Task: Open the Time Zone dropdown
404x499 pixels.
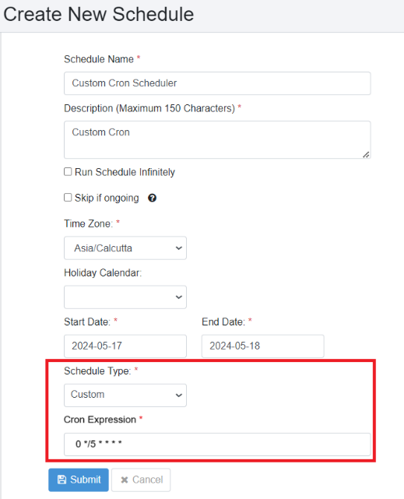Action: (125, 248)
